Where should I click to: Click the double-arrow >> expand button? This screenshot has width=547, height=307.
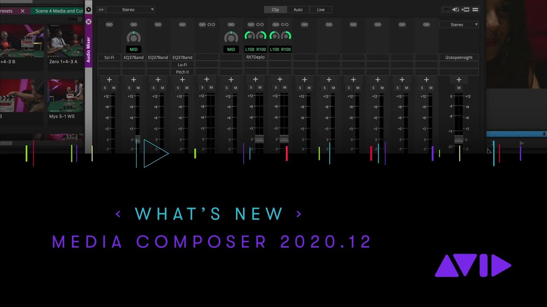101,9
